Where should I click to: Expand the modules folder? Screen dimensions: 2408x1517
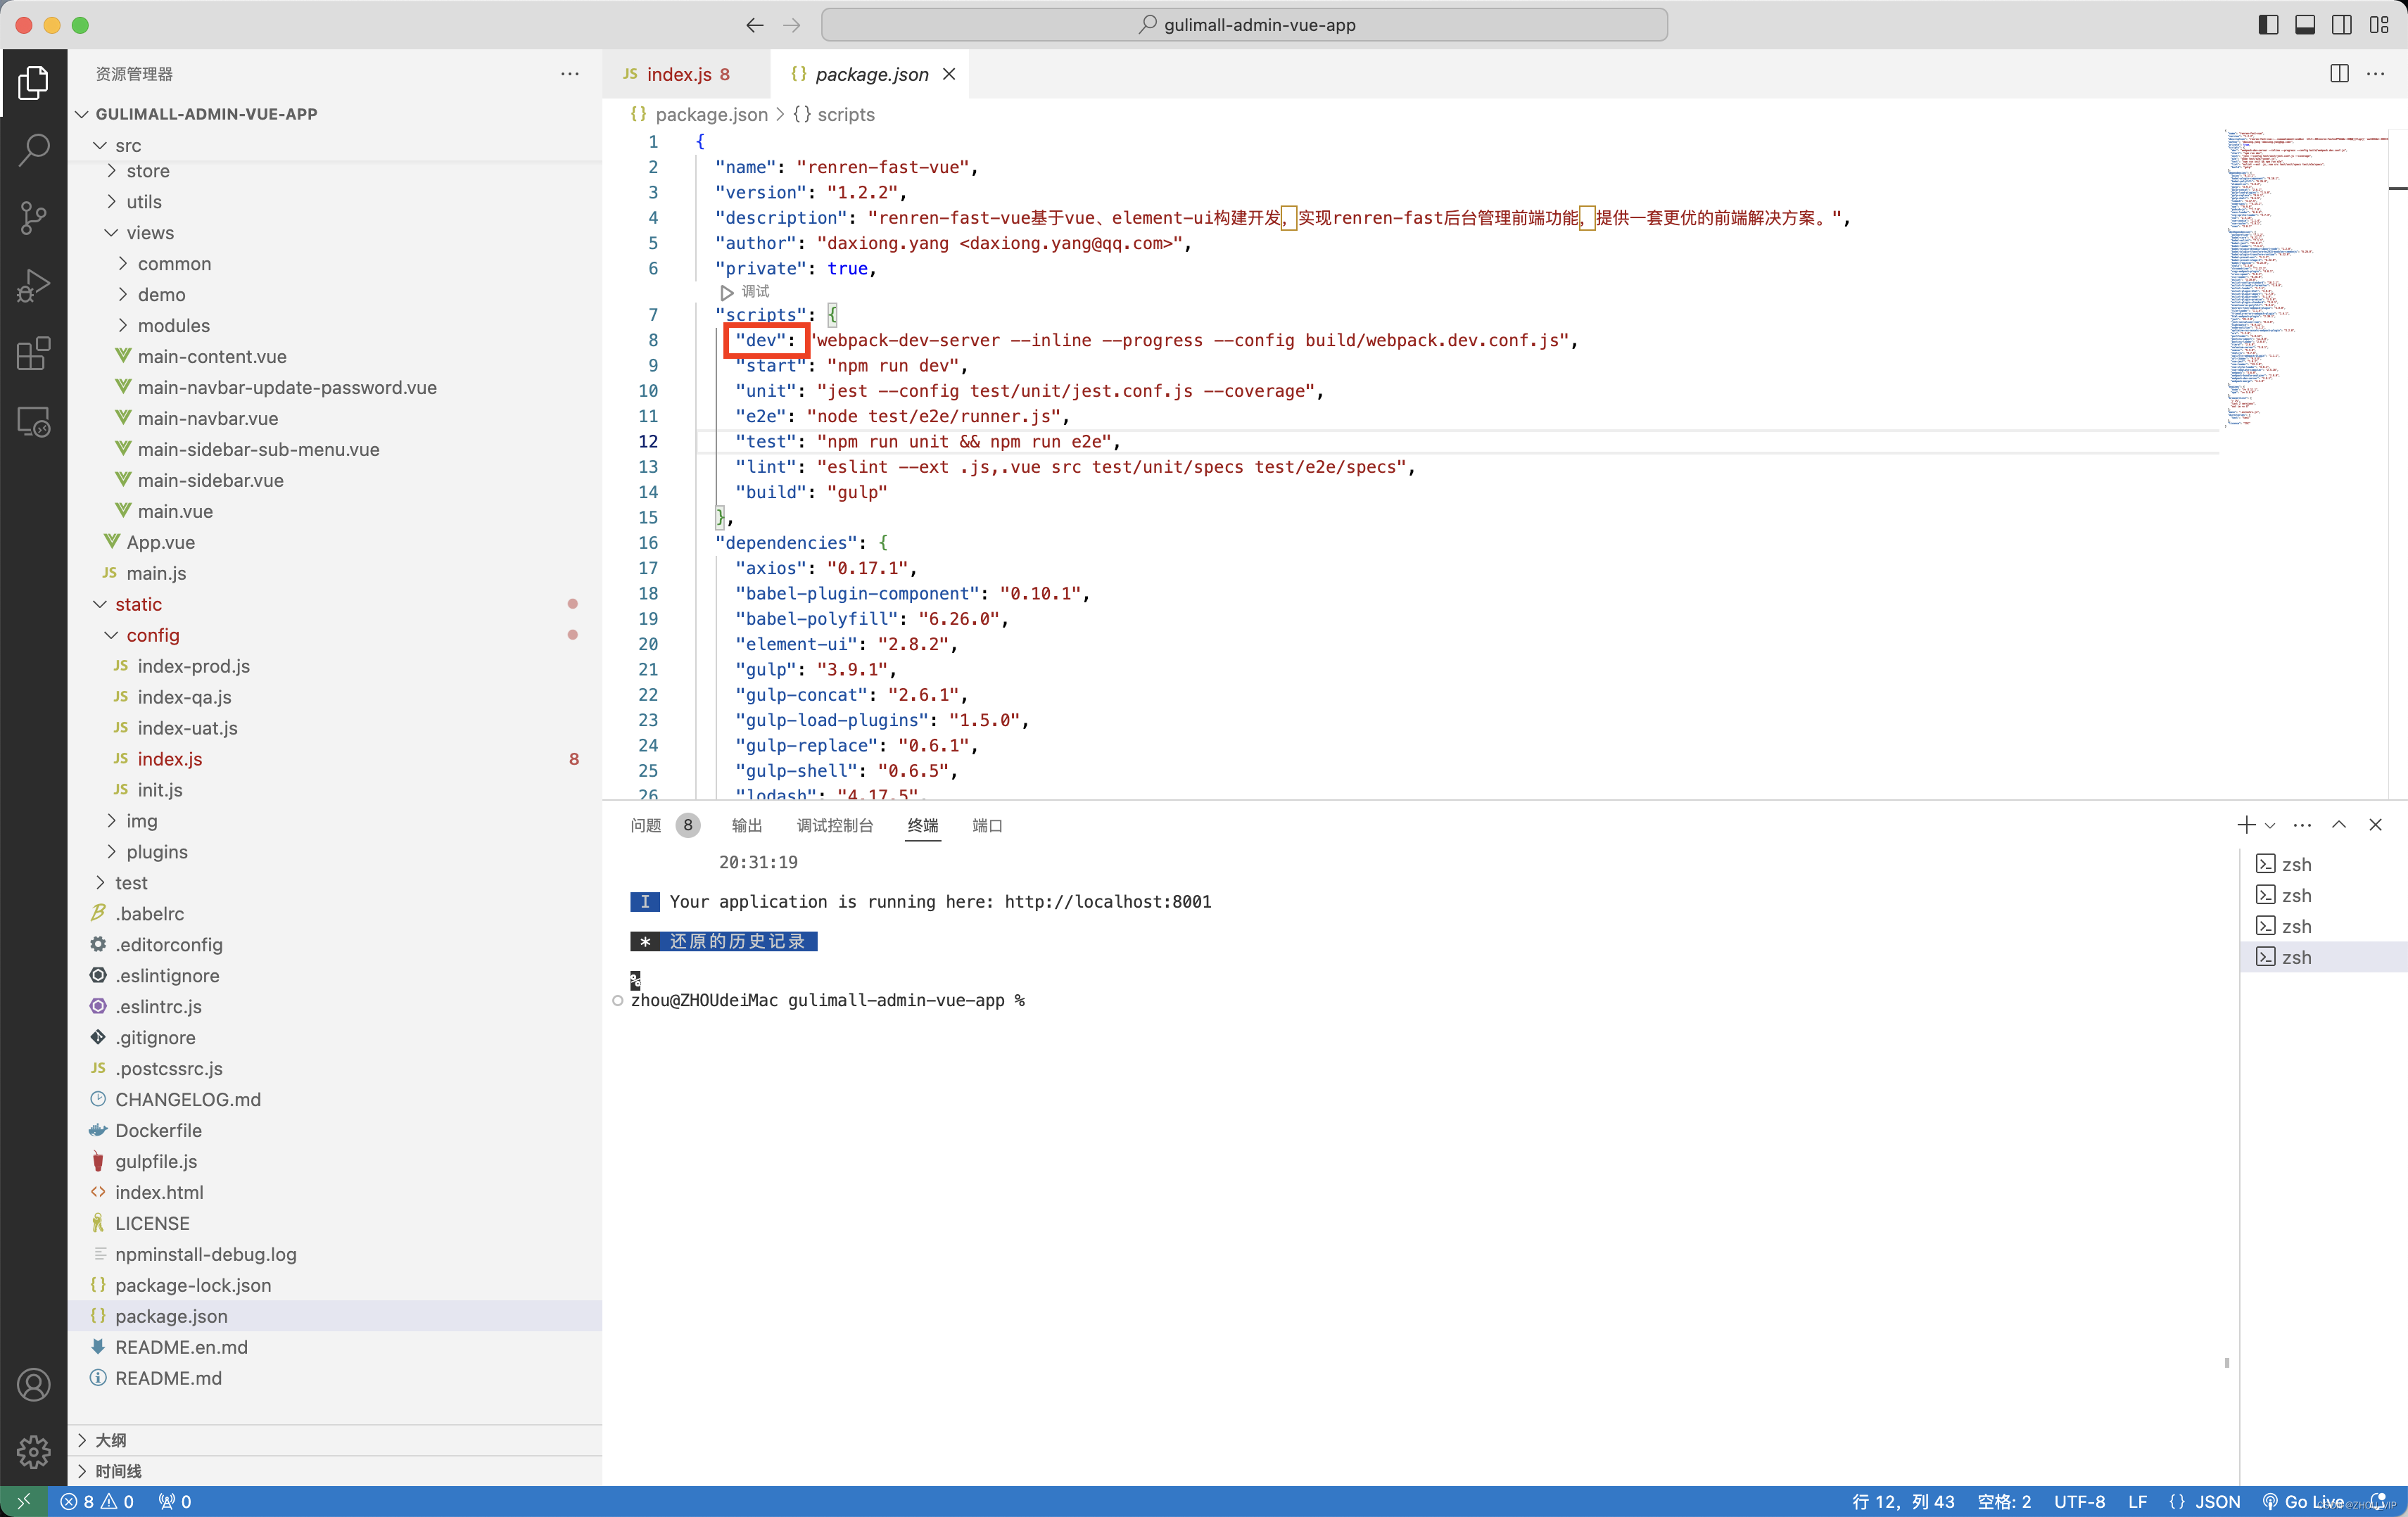coord(334,326)
